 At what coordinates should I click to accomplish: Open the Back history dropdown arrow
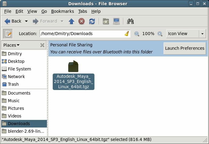[26, 21]
